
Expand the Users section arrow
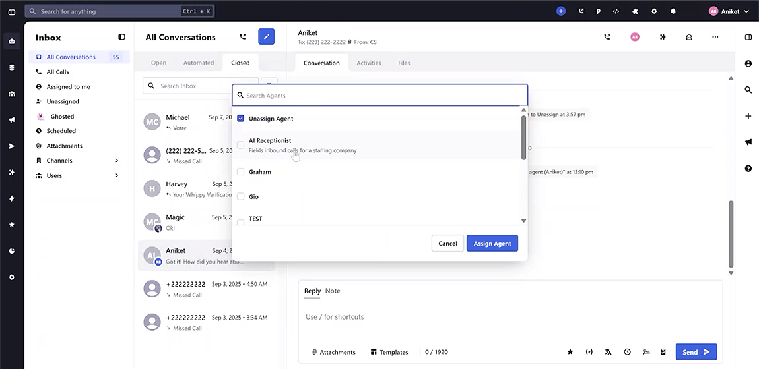pos(117,175)
